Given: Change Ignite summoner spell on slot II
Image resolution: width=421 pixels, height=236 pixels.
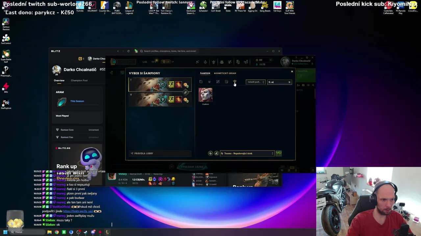Looking at the screenshot, I should (179, 99).
